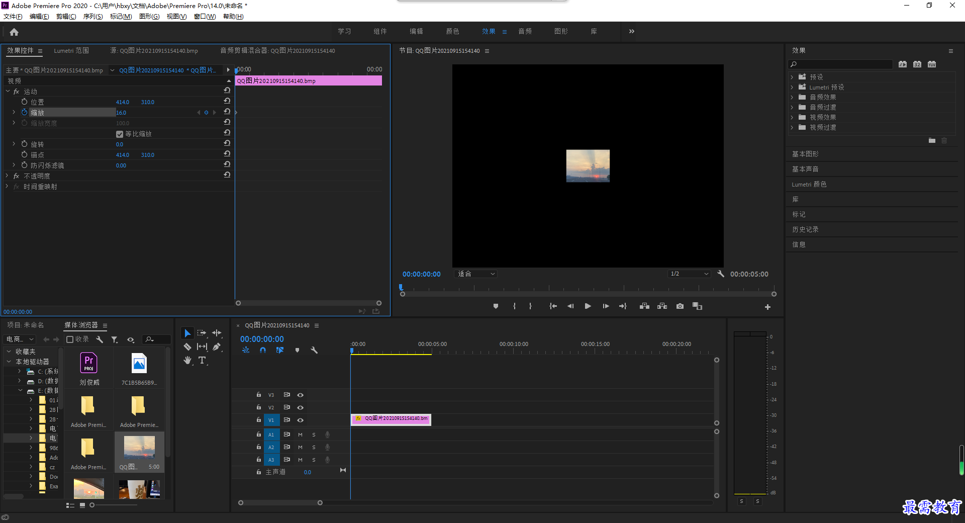Expand the Audio Transitions folder
965x523 pixels.
click(792, 107)
